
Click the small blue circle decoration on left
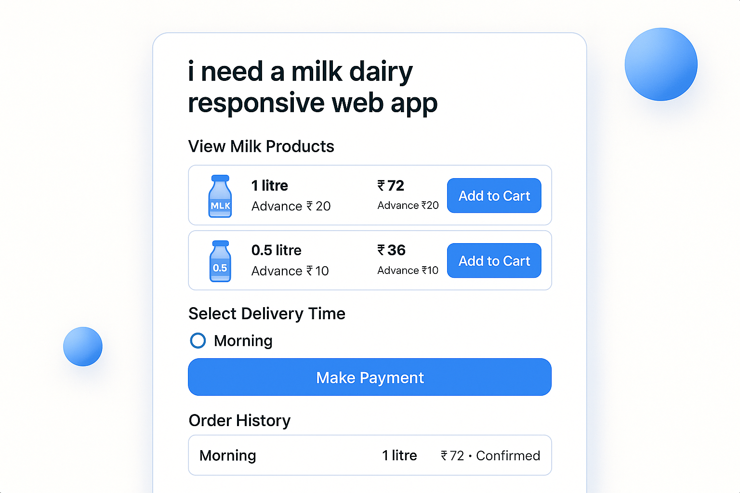pyautogui.click(x=82, y=346)
